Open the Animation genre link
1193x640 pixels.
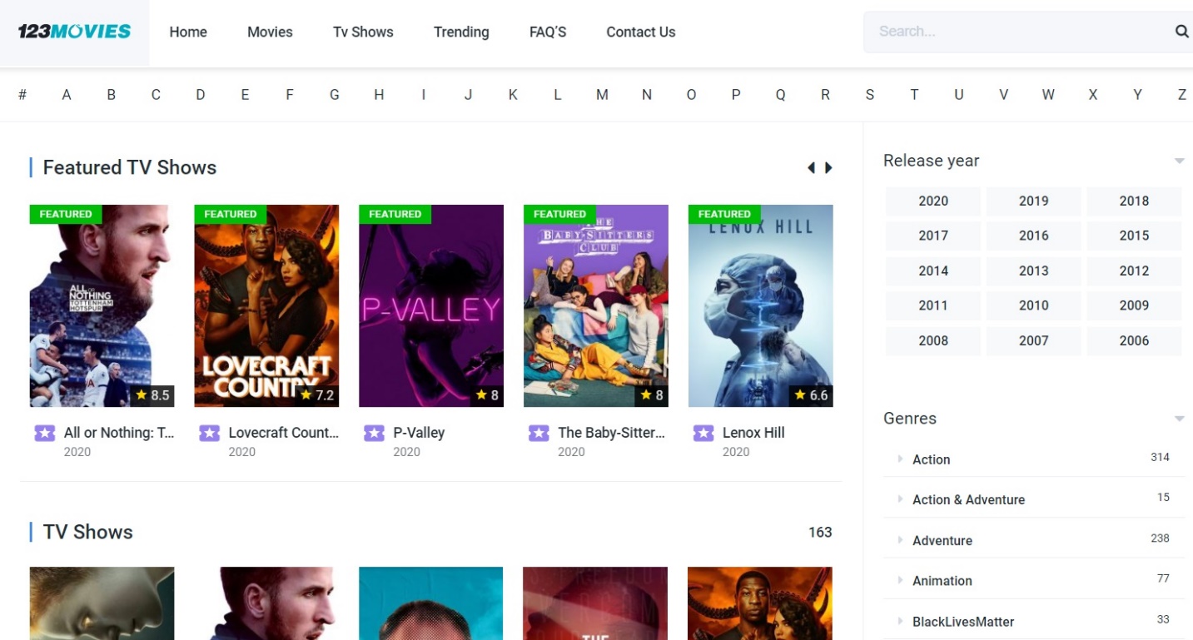942,581
